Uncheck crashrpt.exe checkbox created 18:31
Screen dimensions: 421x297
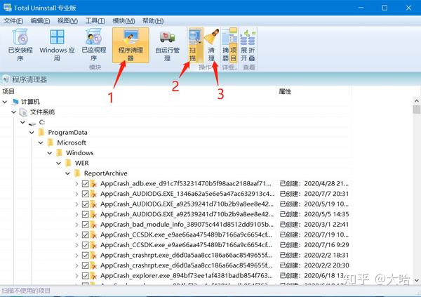86,256
